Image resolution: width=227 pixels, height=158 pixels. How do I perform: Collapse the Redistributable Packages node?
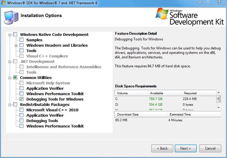10,105
